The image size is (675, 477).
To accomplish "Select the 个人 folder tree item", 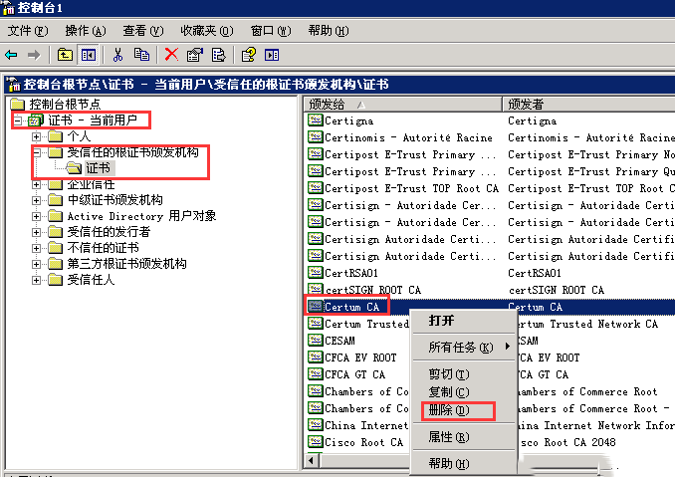I will 79,136.
